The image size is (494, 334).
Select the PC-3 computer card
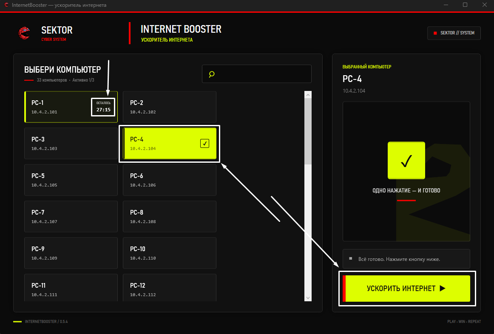pos(71,144)
